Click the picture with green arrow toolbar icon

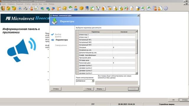tap(149, 9)
